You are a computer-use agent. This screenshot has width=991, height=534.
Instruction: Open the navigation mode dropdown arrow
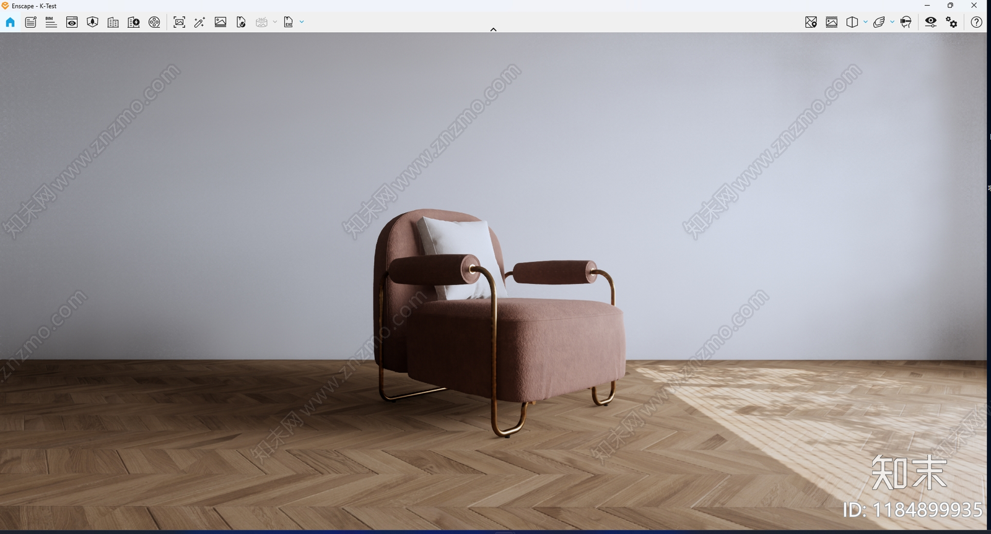tap(892, 22)
